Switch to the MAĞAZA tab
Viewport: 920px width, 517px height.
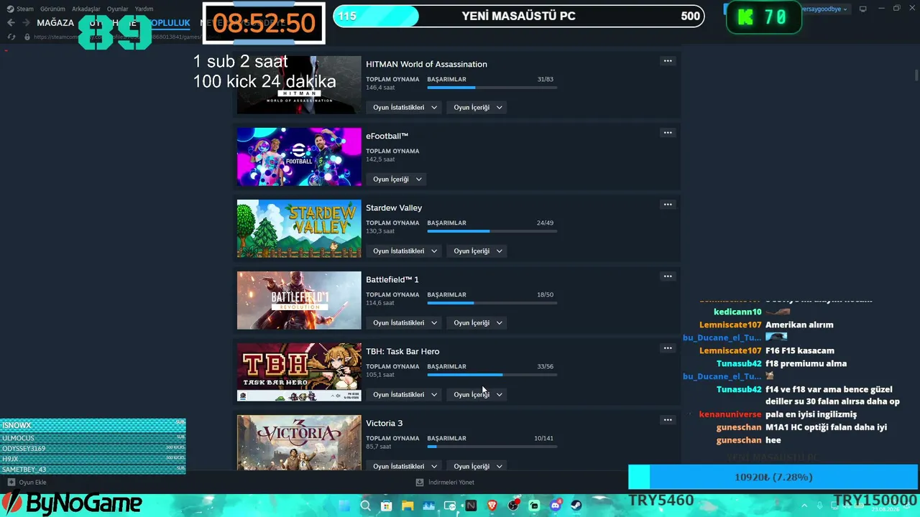55,23
